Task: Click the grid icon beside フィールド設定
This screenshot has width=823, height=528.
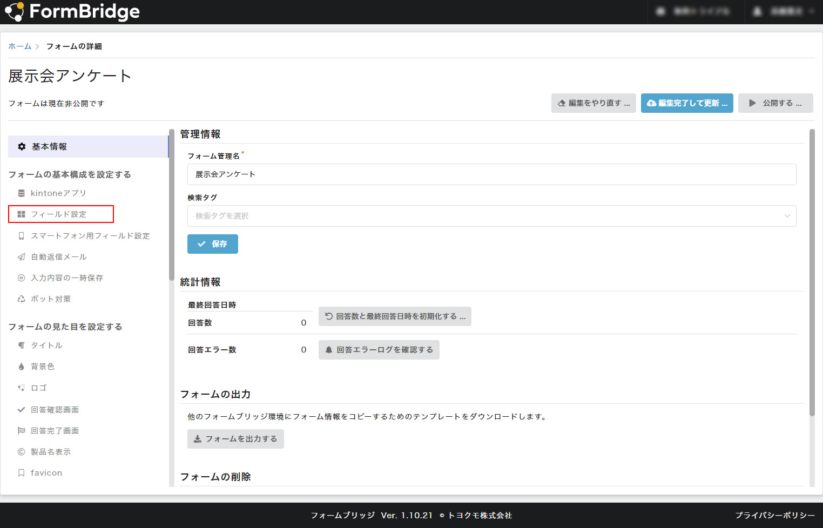Action: 22,214
